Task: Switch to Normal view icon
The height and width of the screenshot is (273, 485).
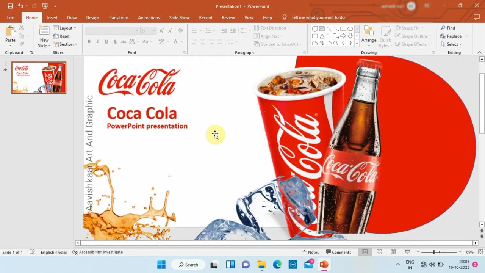Action: pos(365,252)
